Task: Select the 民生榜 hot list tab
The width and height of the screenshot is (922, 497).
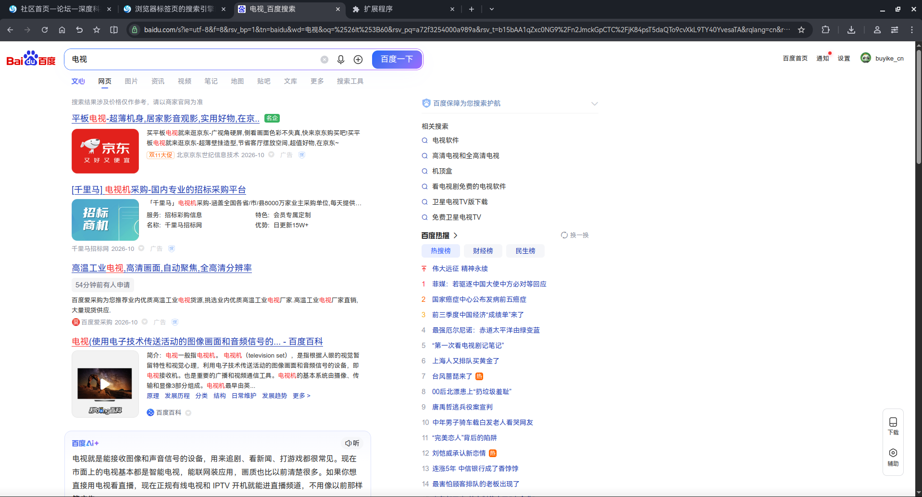Action: (525, 251)
